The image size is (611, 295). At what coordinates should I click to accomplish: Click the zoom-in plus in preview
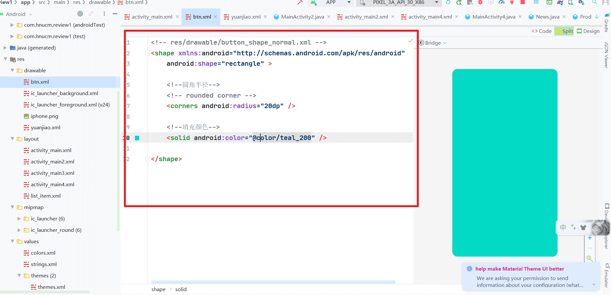tap(589, 238)
